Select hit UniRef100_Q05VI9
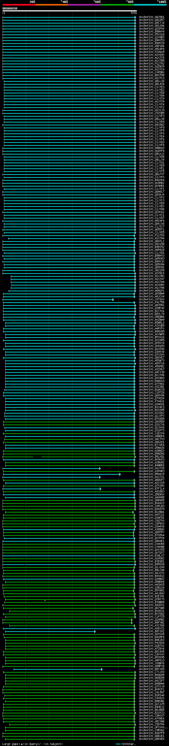The height and width of the screenshot is (746, 169). point(151,343)
